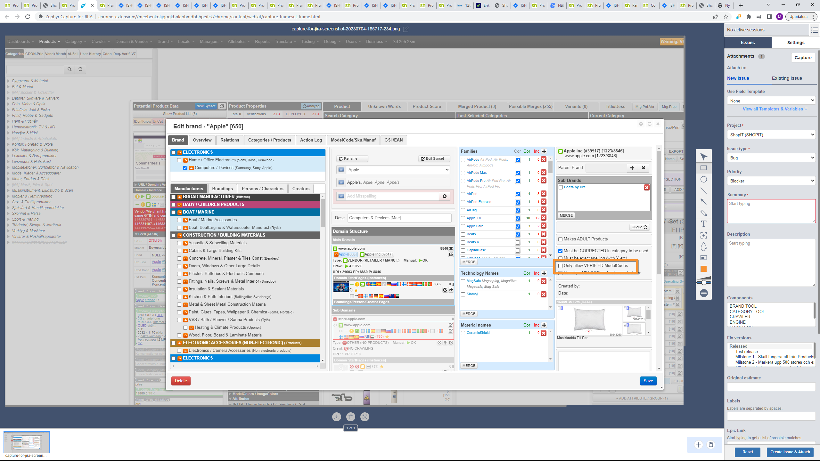This screenshot has width=820, height=461.
Task: Open the Use Field Template dropdown
Action: 771,101
